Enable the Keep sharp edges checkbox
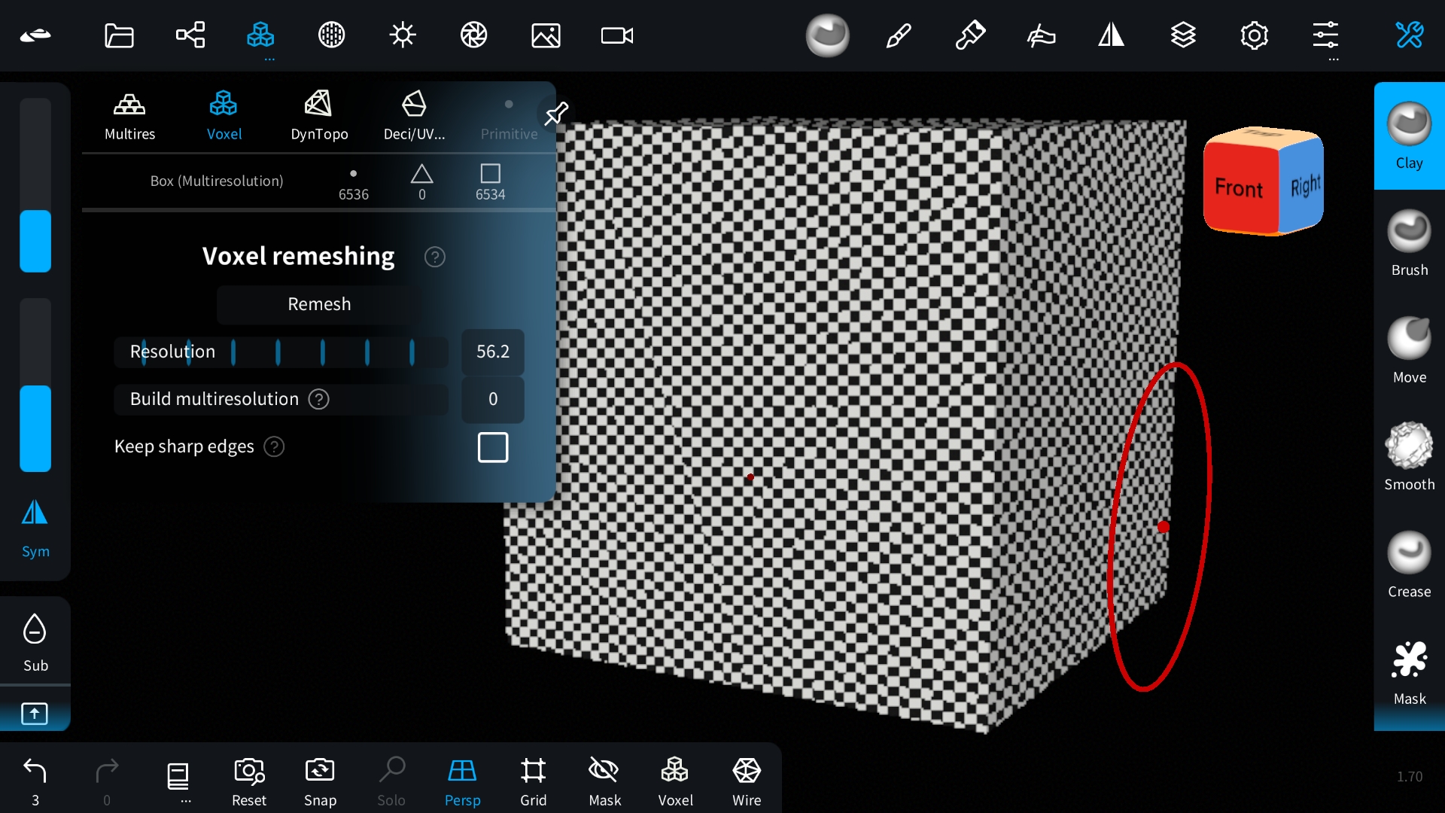The height and width of the screenshot is (813, 1445). (493, 447)
